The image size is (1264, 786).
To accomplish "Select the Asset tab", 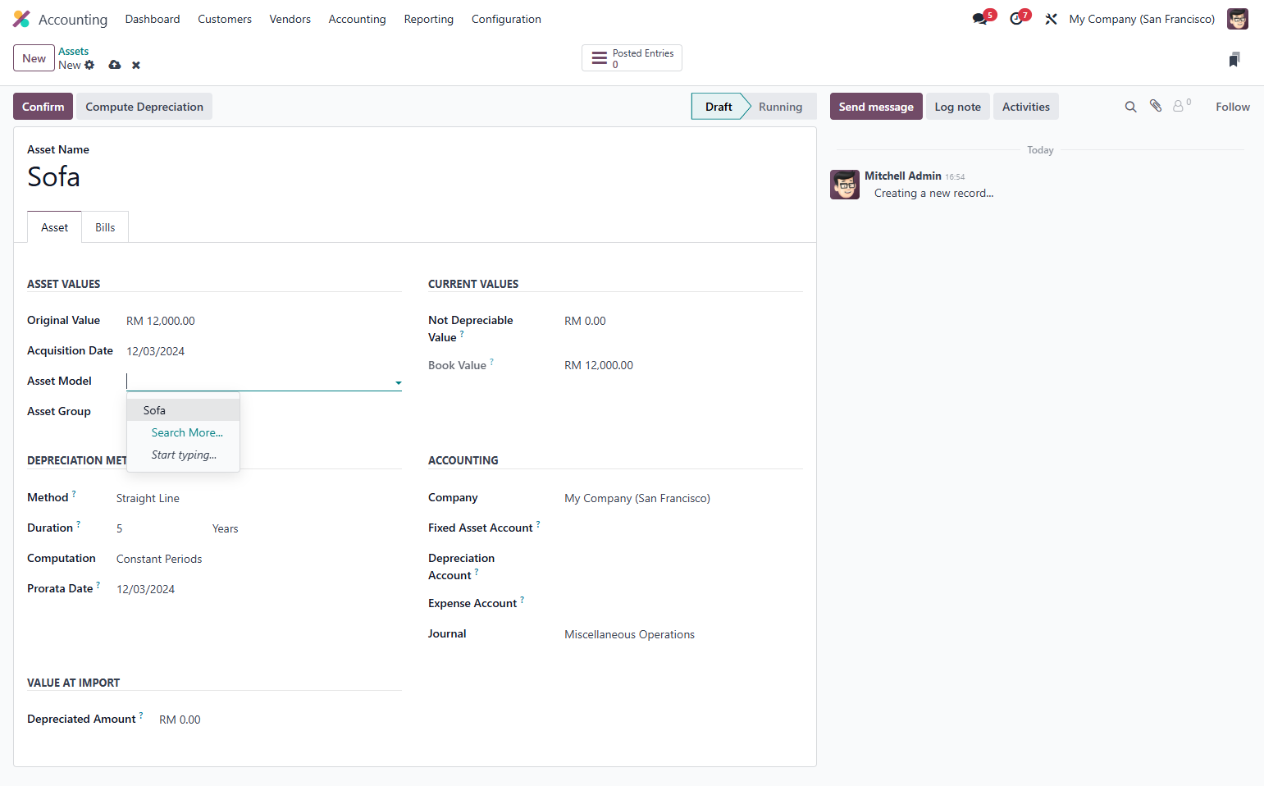I will [55, 227].
